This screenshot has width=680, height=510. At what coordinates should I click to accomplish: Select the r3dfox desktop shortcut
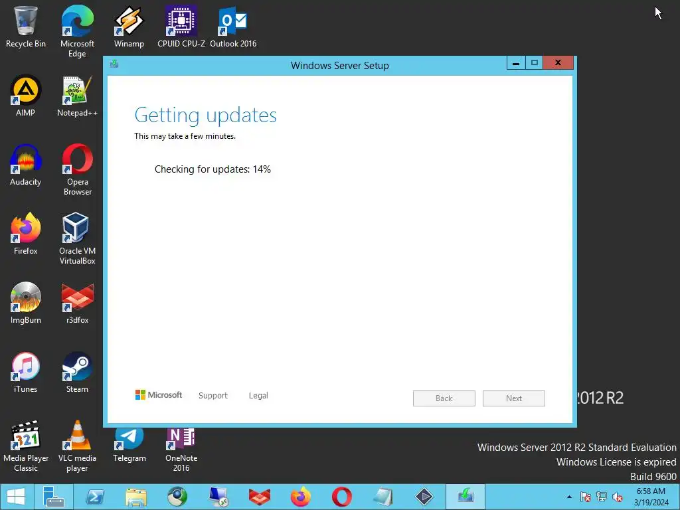[x=77, y=303]
